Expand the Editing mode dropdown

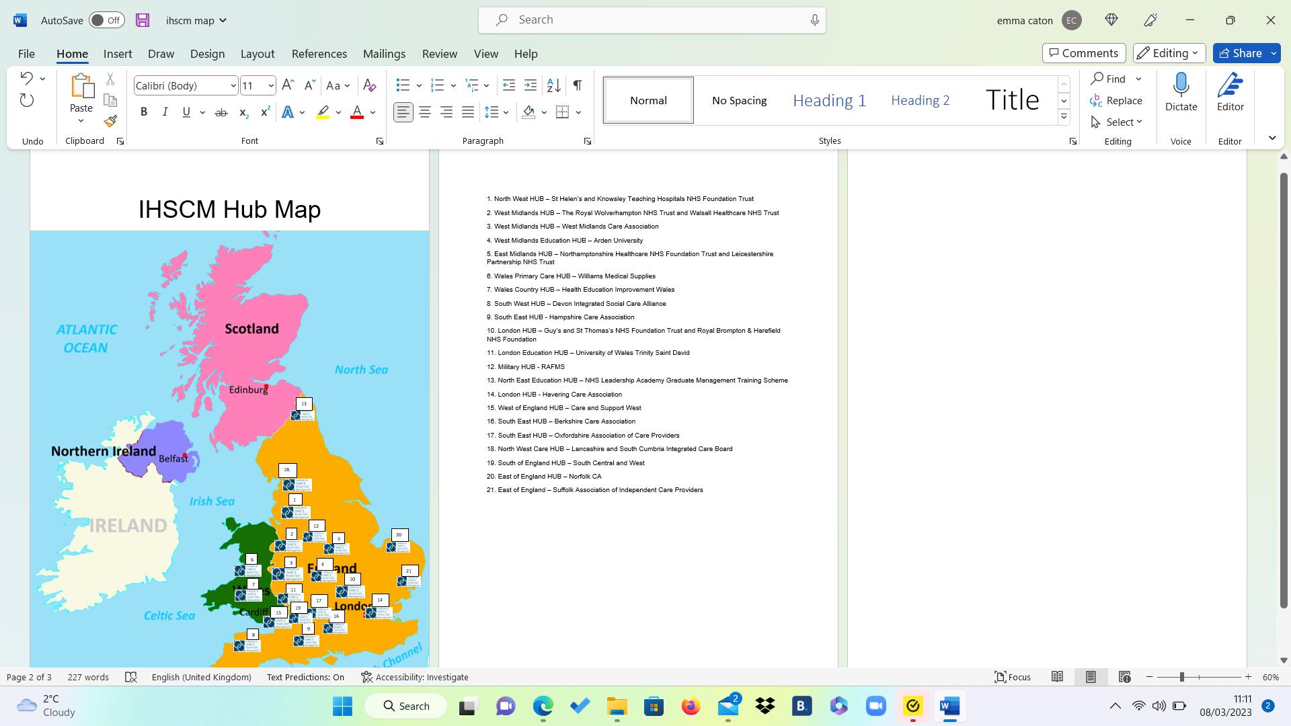point(1169,53)
